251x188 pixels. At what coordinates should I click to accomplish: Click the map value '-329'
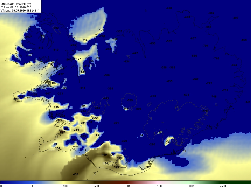124,141
